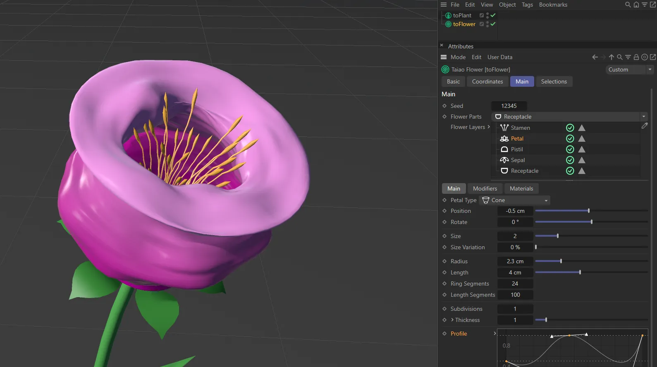Click the Seed value field

[x=509, y=106]
